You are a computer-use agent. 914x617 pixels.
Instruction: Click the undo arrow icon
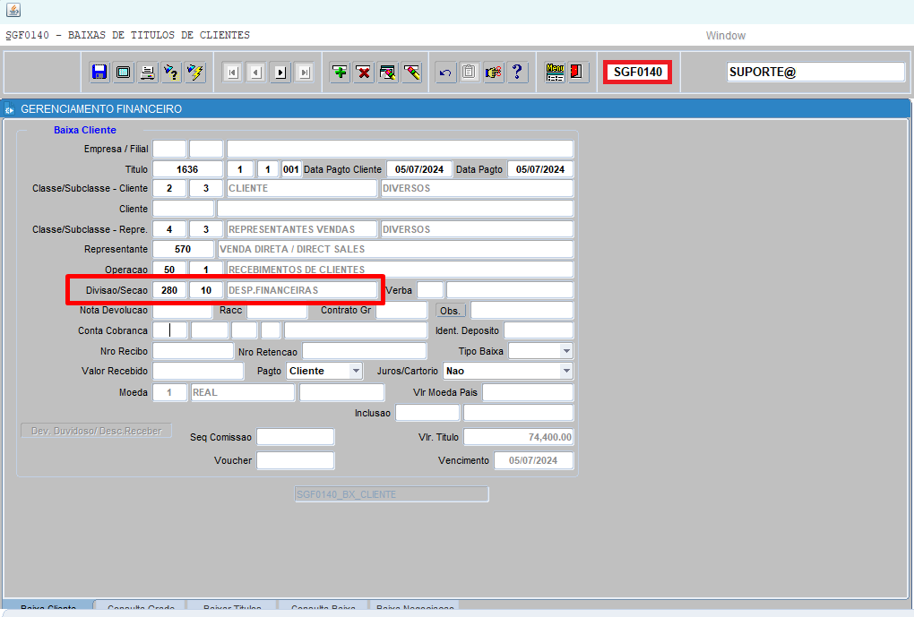click(x=445, y=73)
